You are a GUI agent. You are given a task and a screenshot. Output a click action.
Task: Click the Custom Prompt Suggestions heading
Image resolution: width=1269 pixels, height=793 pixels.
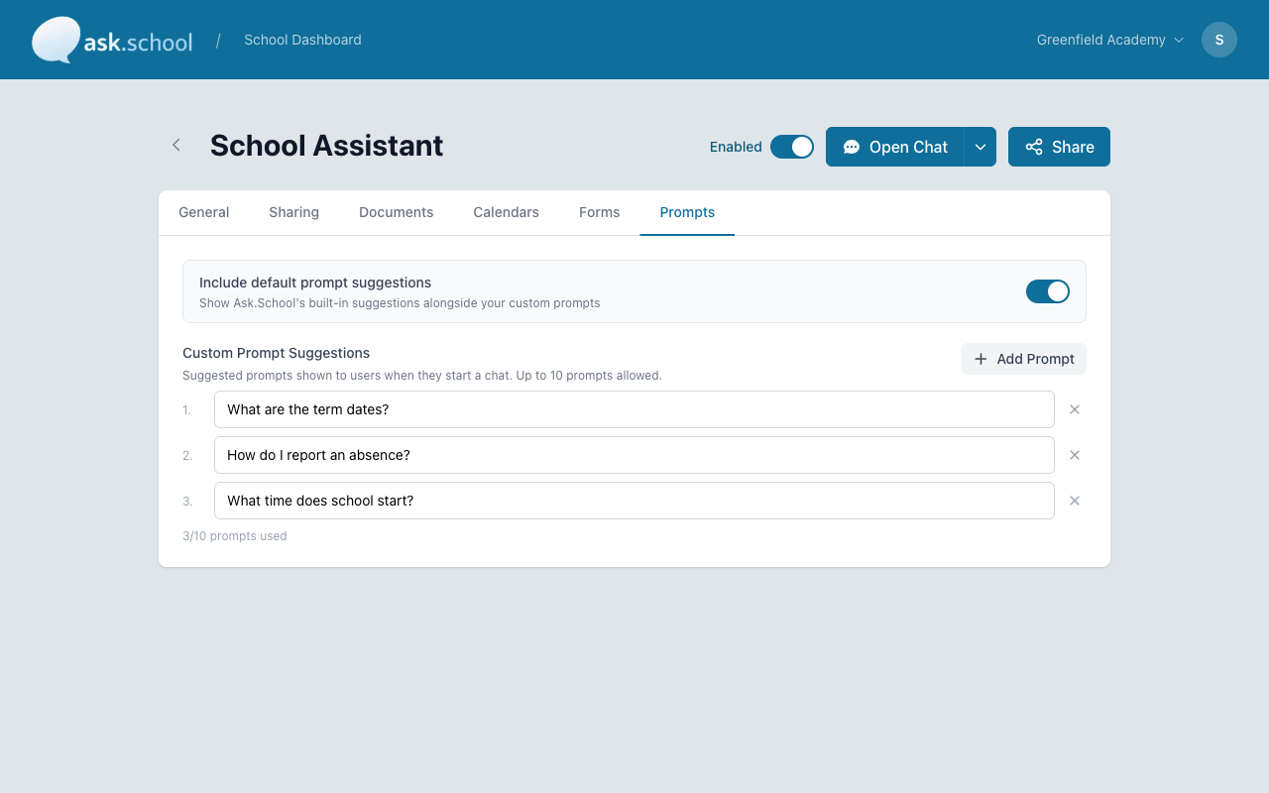pos(277,353)
